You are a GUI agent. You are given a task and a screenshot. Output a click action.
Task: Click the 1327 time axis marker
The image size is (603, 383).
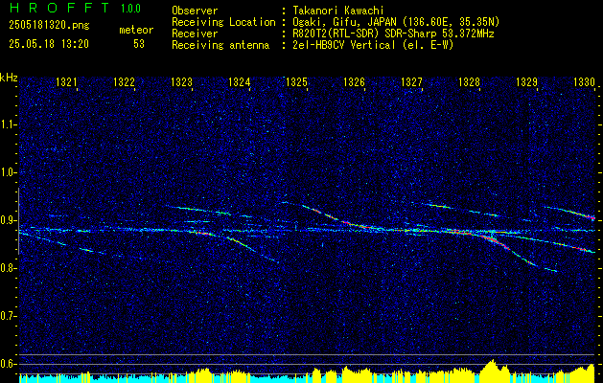point(411,81)
